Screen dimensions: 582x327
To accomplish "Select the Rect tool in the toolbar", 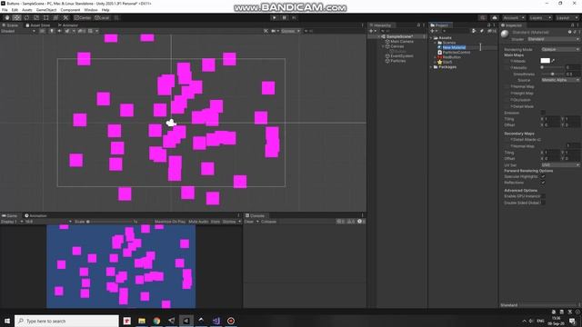I will [x=46, y=18].
